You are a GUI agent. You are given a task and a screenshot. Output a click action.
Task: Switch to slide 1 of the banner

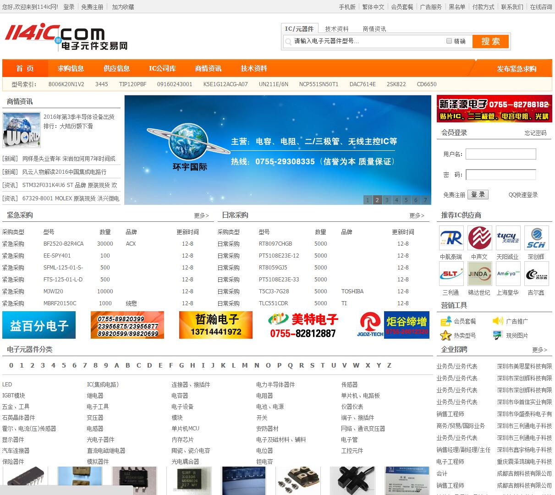368,200
